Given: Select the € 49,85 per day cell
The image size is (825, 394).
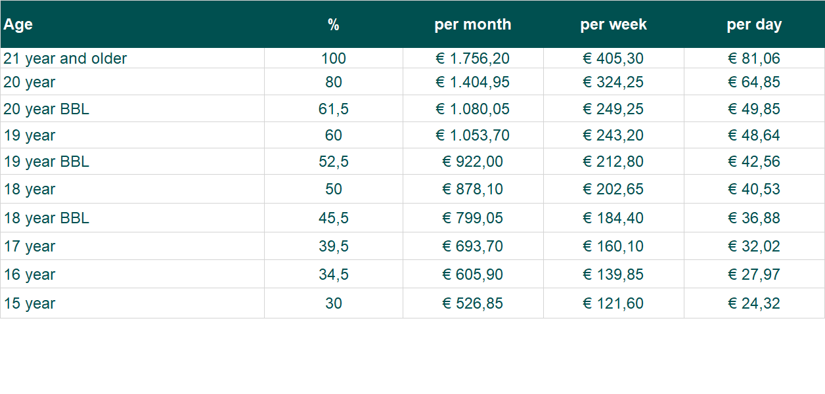Looking at the screenshot, I should (x=753, y=109).
